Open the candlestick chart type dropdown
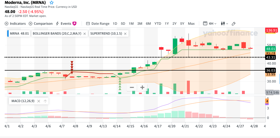280x138 pixels. (x=224, y=23)
